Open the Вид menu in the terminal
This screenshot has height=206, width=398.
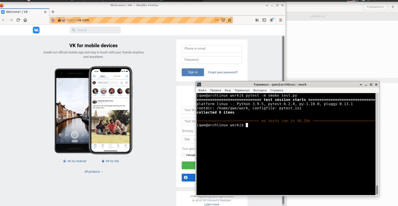pyautogui.click(x=228, y=90)
